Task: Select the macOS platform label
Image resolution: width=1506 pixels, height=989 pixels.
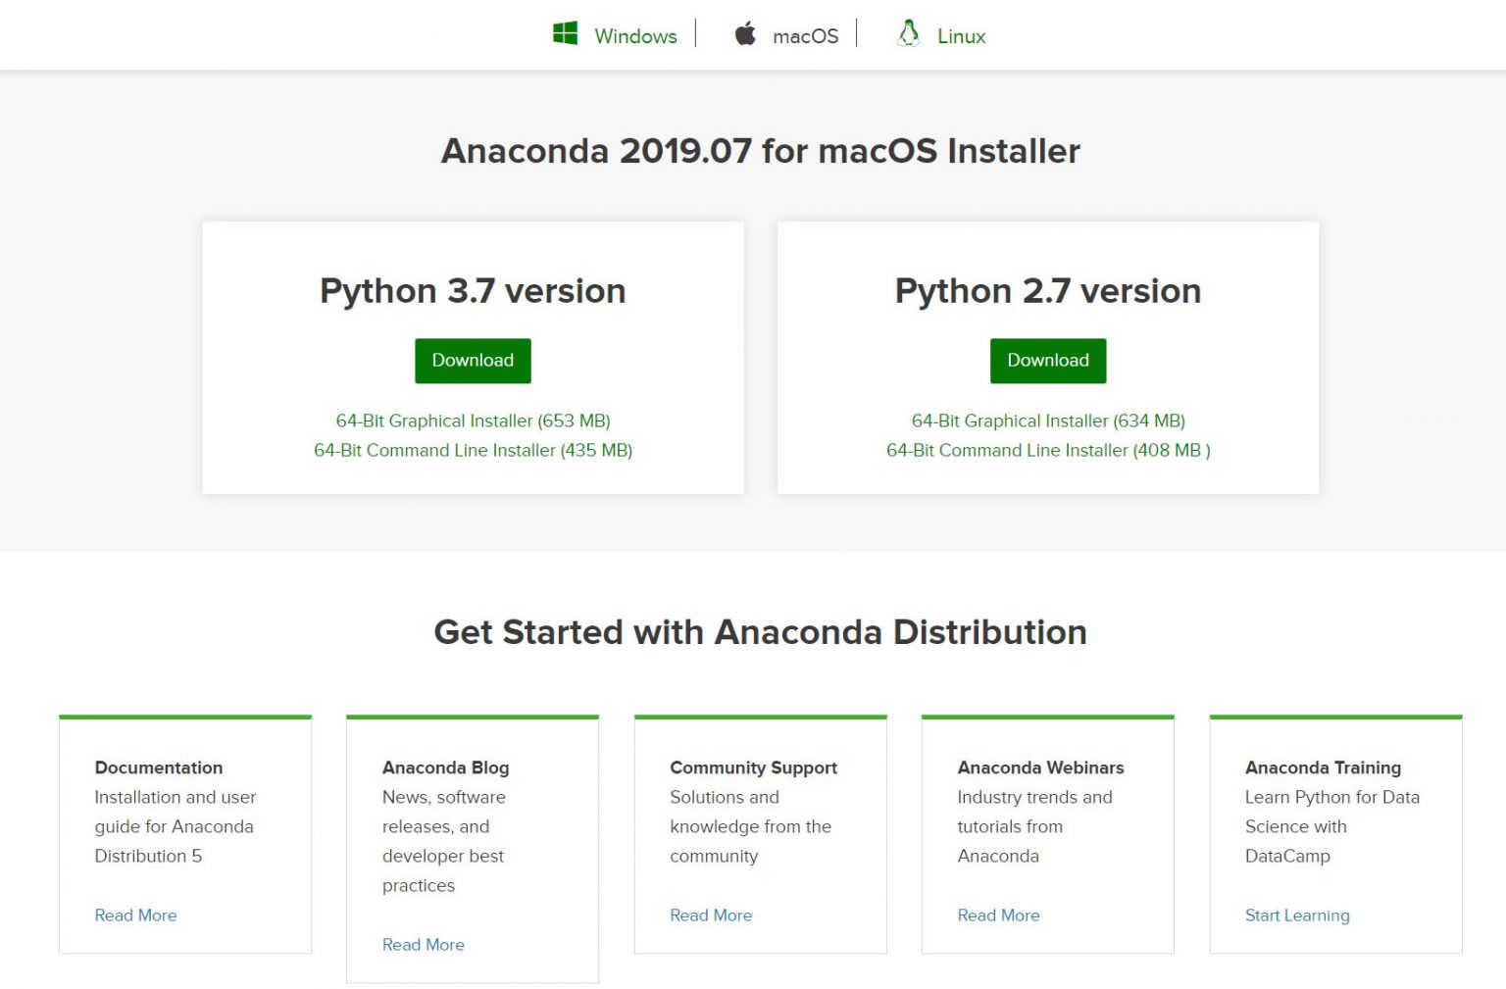Action: pos(806,35)
